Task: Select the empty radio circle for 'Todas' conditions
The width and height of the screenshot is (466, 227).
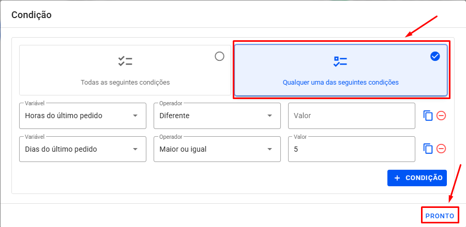Action: [219, 57]
